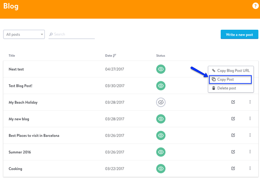Toggle visibility of Summer 2016 post
Image resolution: width=260 pixels, height=179 pixels.
tap(161, 152)
